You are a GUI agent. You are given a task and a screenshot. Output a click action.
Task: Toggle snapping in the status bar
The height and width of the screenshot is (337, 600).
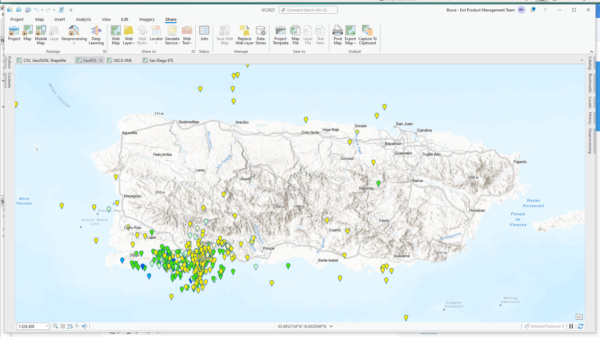[x=77, y=326]
